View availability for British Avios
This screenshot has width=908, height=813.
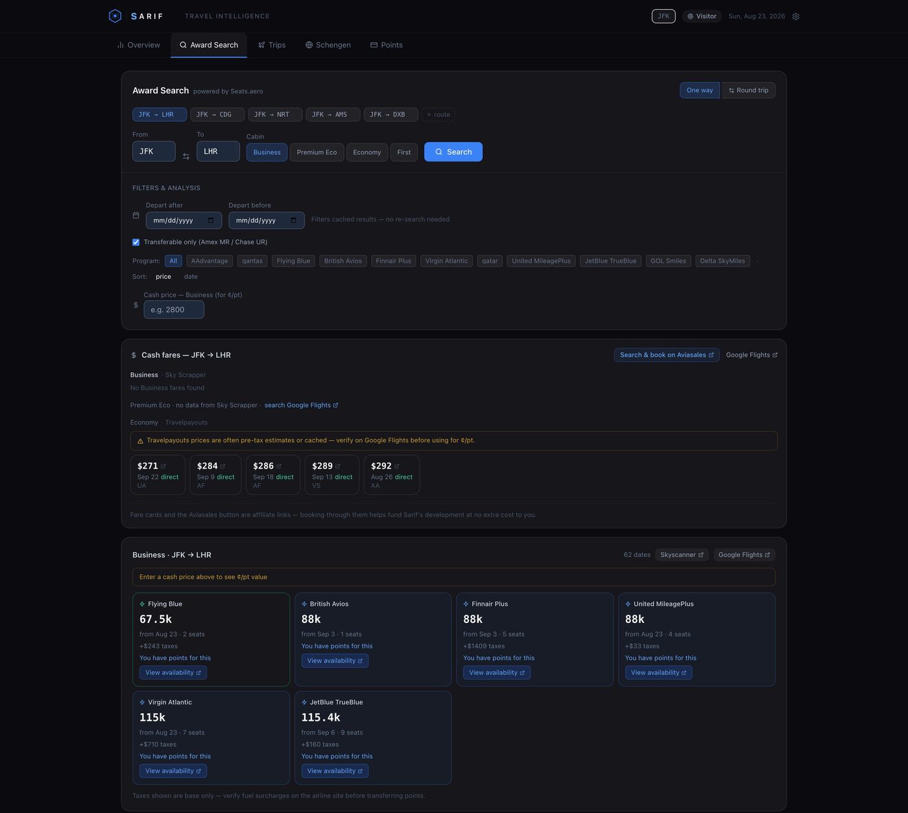click(x=335, y=661)
